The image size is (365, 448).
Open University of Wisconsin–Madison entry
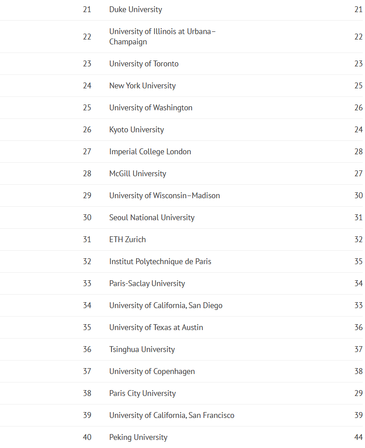click(165, 196)
